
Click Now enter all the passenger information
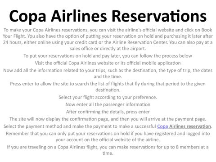tap(108, 104)
